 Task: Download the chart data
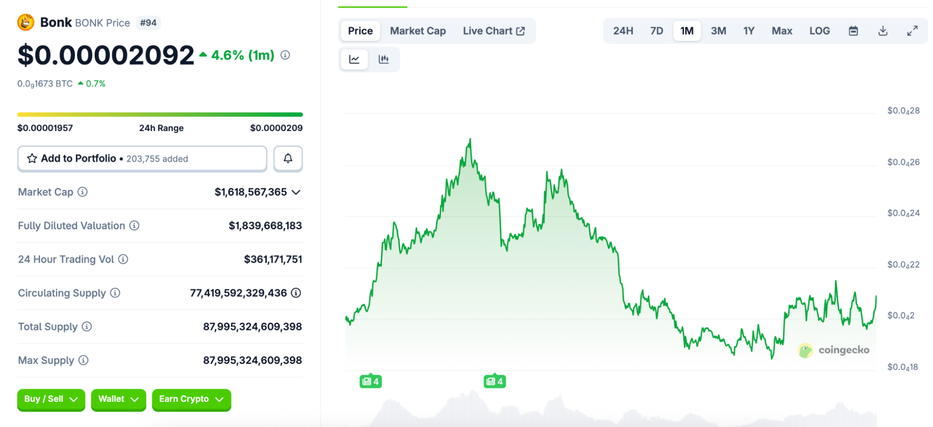click(883, 31)
